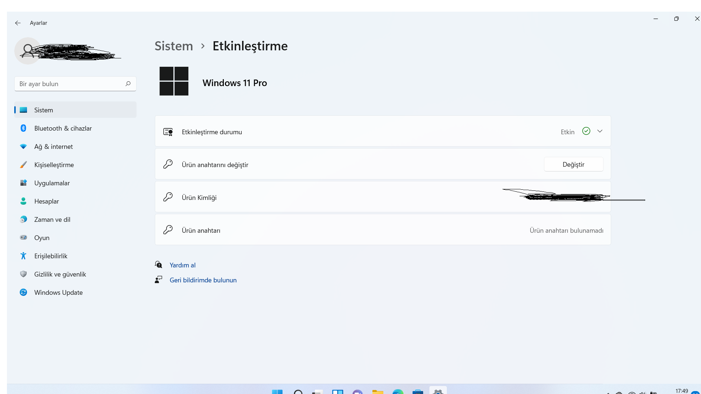Click the green Etkin checkmark status
Screen dimensions: 701x394
coord(586,131)
